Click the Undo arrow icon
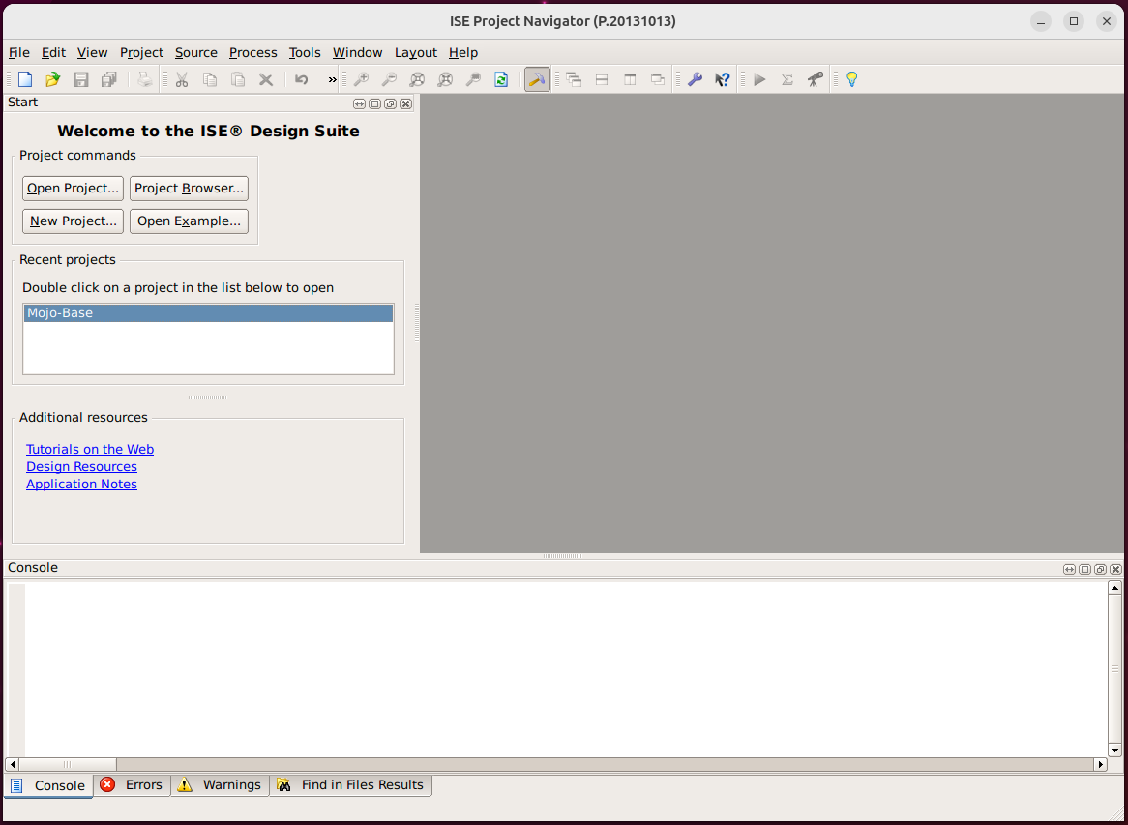This screenshot has height=825, width=1128. pyautogui.click(x=302, y=79)
